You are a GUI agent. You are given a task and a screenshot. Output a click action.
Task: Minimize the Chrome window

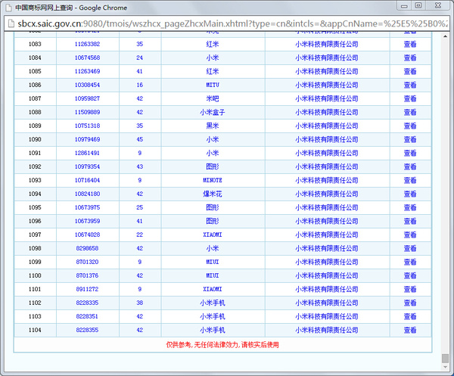[405, 6]
